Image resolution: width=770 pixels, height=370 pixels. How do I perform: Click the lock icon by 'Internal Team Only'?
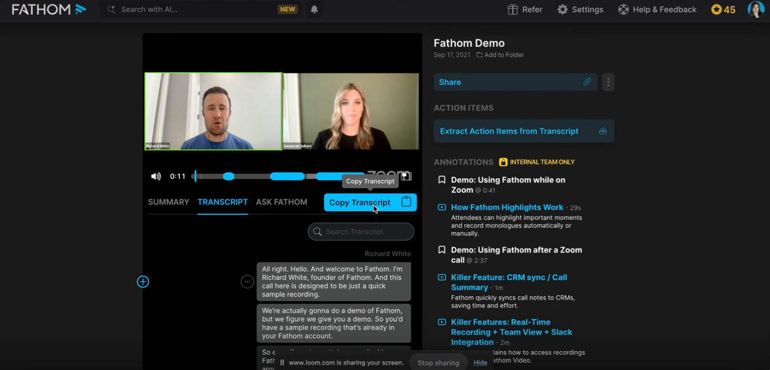tap(503, 162)
